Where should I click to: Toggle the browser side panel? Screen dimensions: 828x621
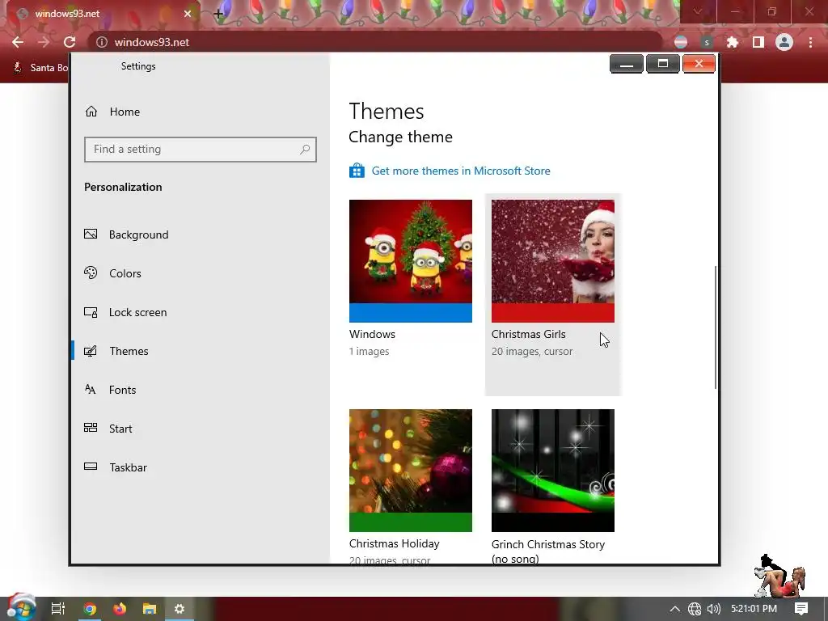coord(758,42)
